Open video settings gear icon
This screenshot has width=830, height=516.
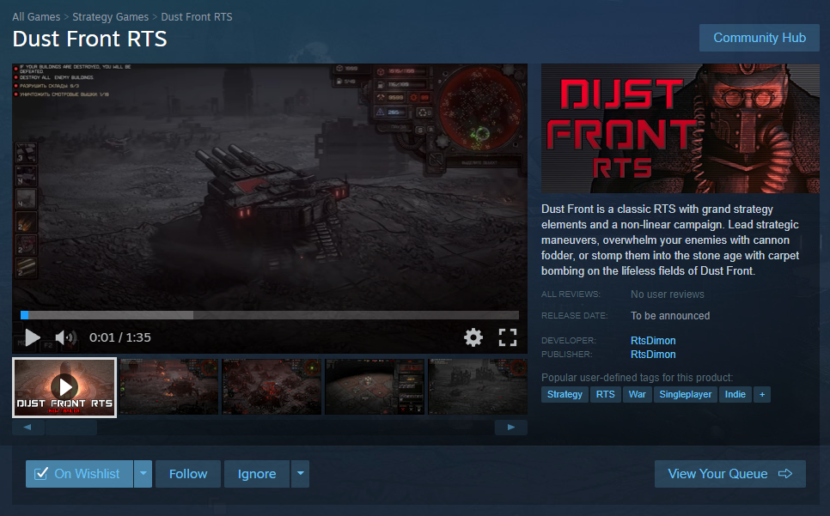(x=473, y=337)
